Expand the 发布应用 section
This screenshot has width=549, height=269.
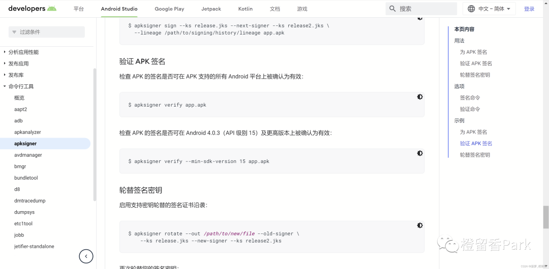pyautogui.click(x=5, y=63)
